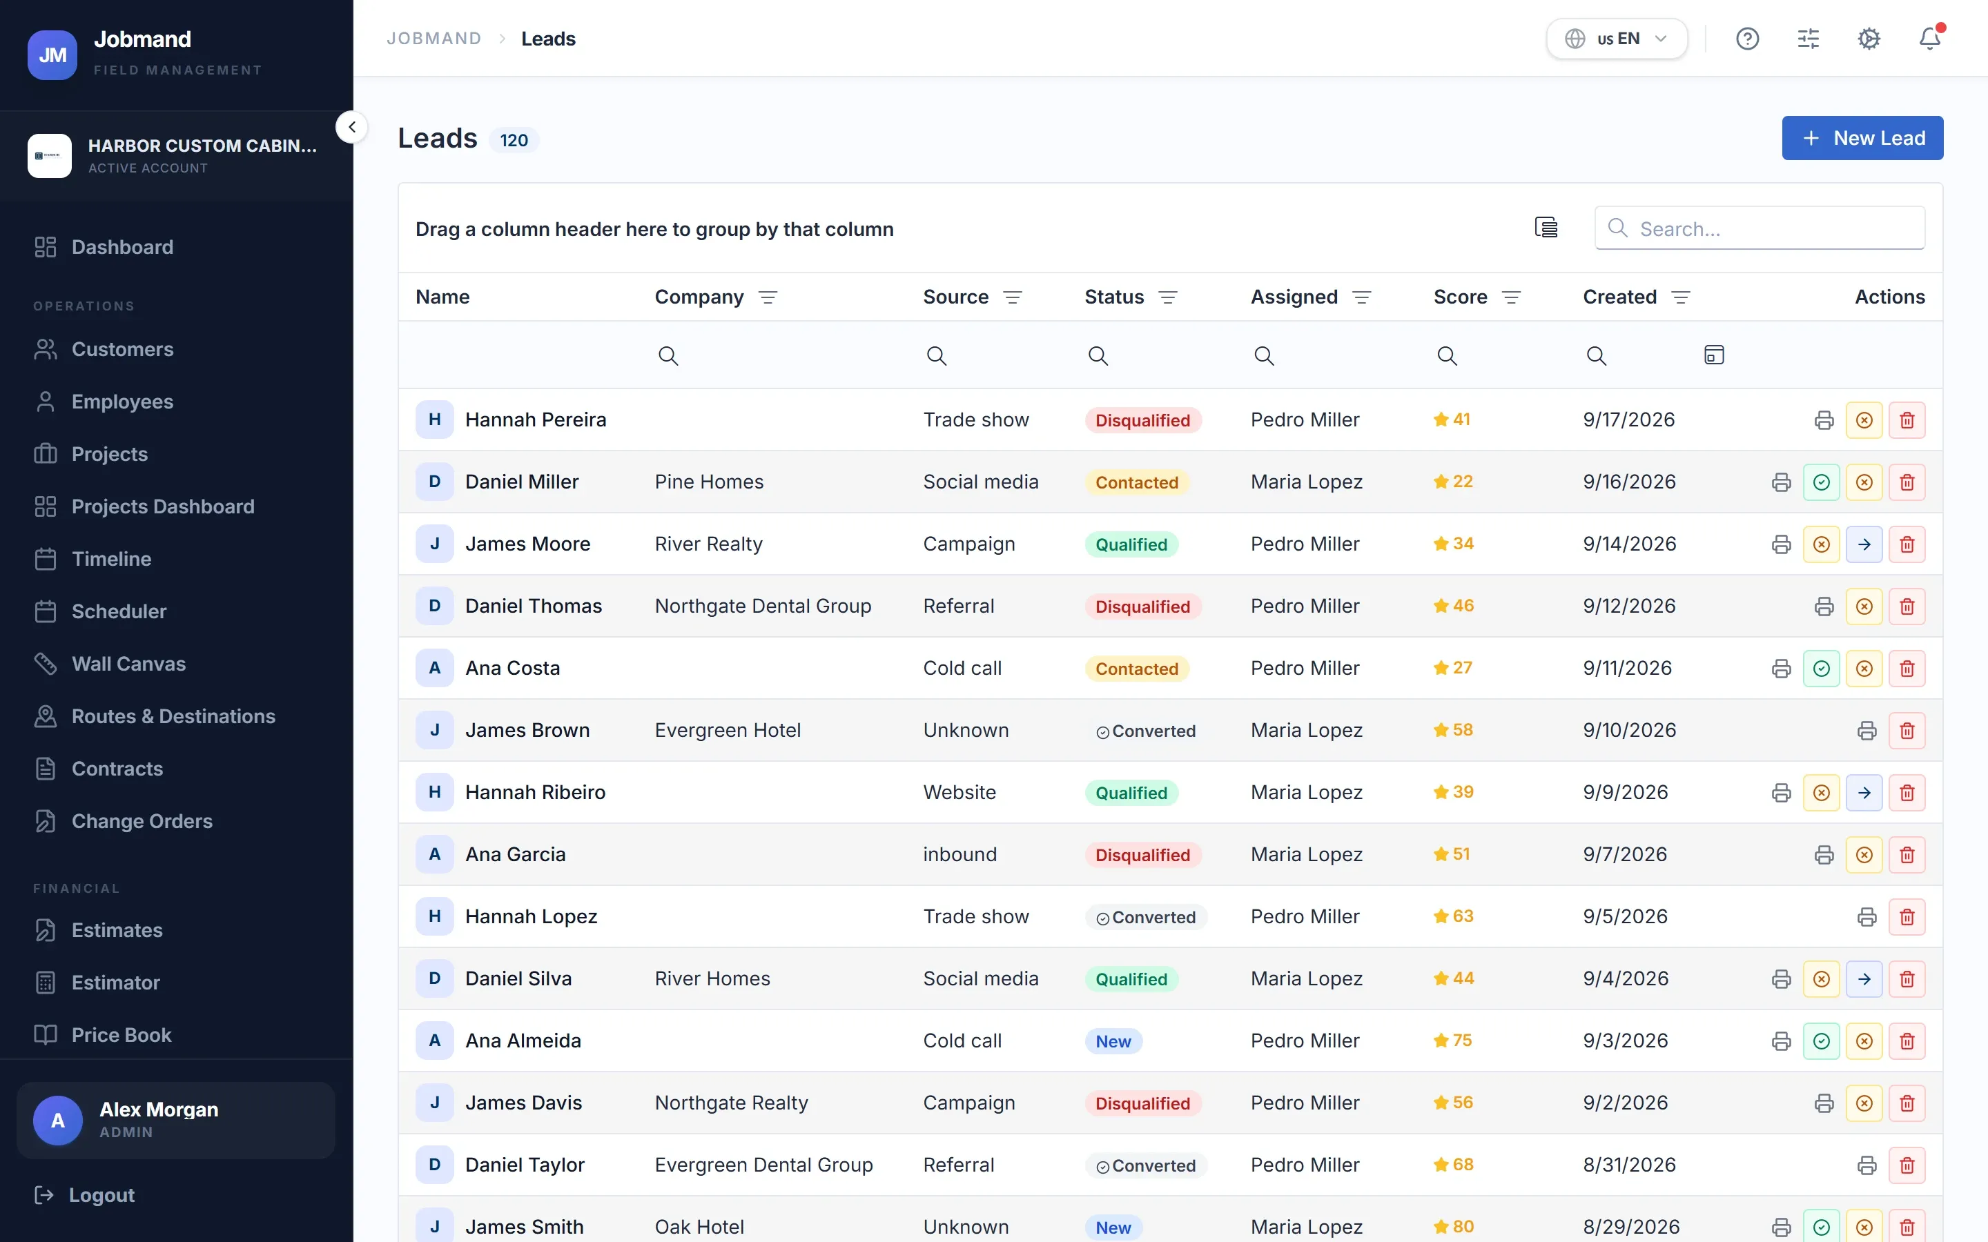Open the notifications bell
Viewport: 1988px width, 1242px height.
click(x=1930, y=39)
